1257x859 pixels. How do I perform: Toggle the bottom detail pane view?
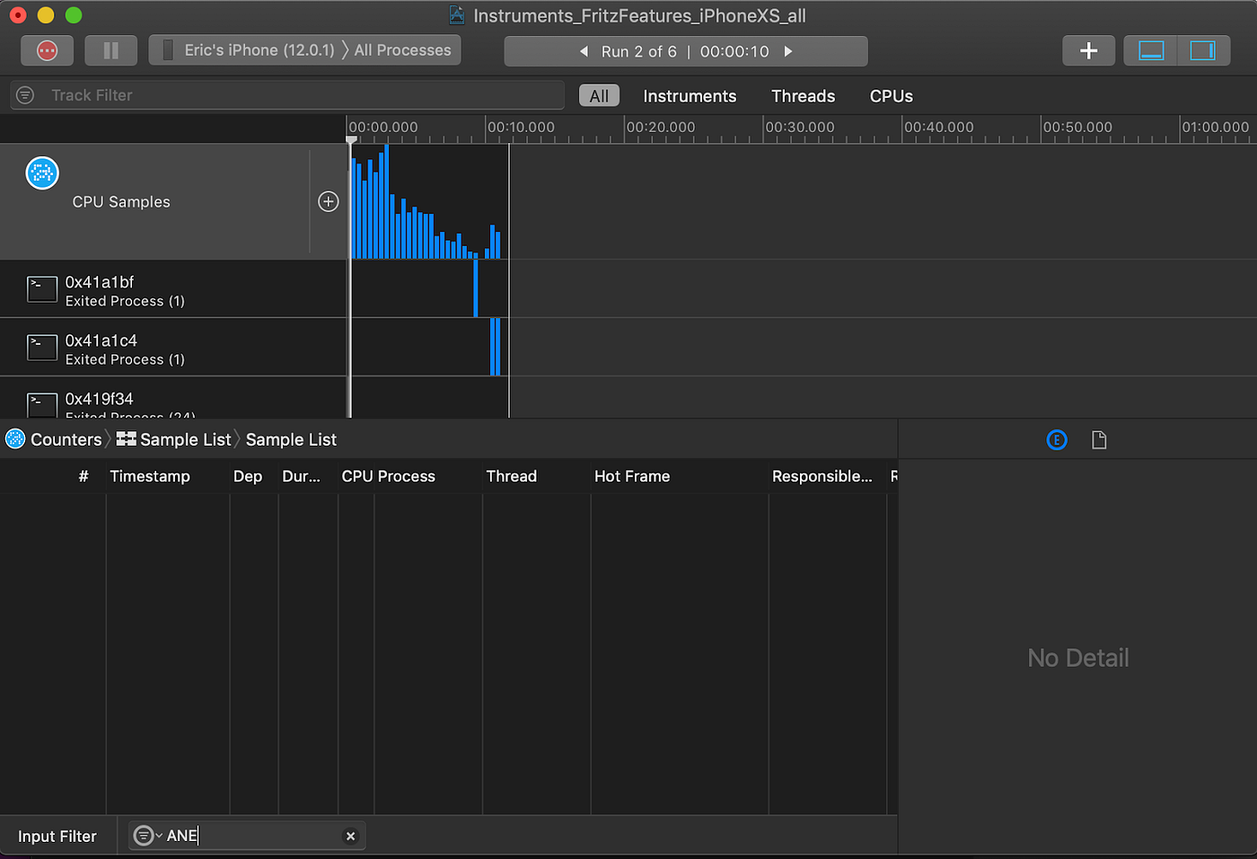(1151, 50)
